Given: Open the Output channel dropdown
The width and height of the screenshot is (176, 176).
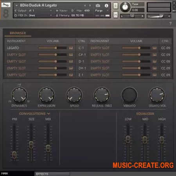Looking at the screenshot, I should click(x=34, y=11).
